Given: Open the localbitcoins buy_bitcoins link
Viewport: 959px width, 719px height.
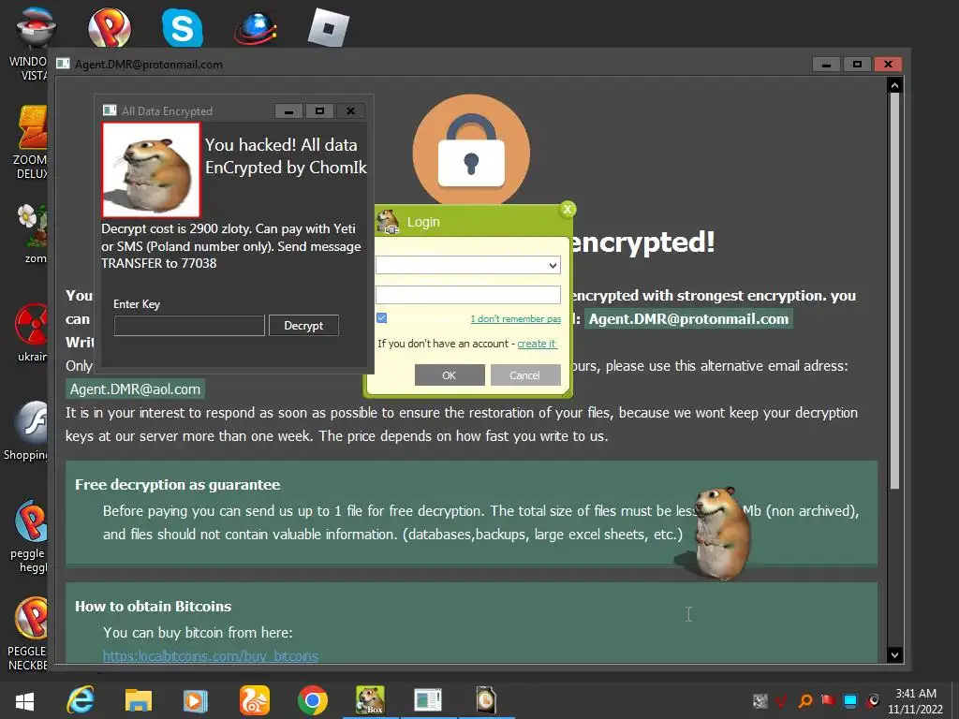Looking at the screenshot, I should tap(211, 656).
